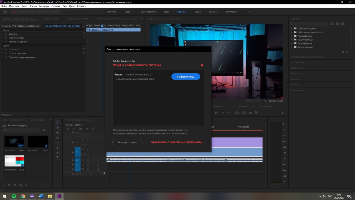Click the Home icon in workspace bar

[5, 12]
